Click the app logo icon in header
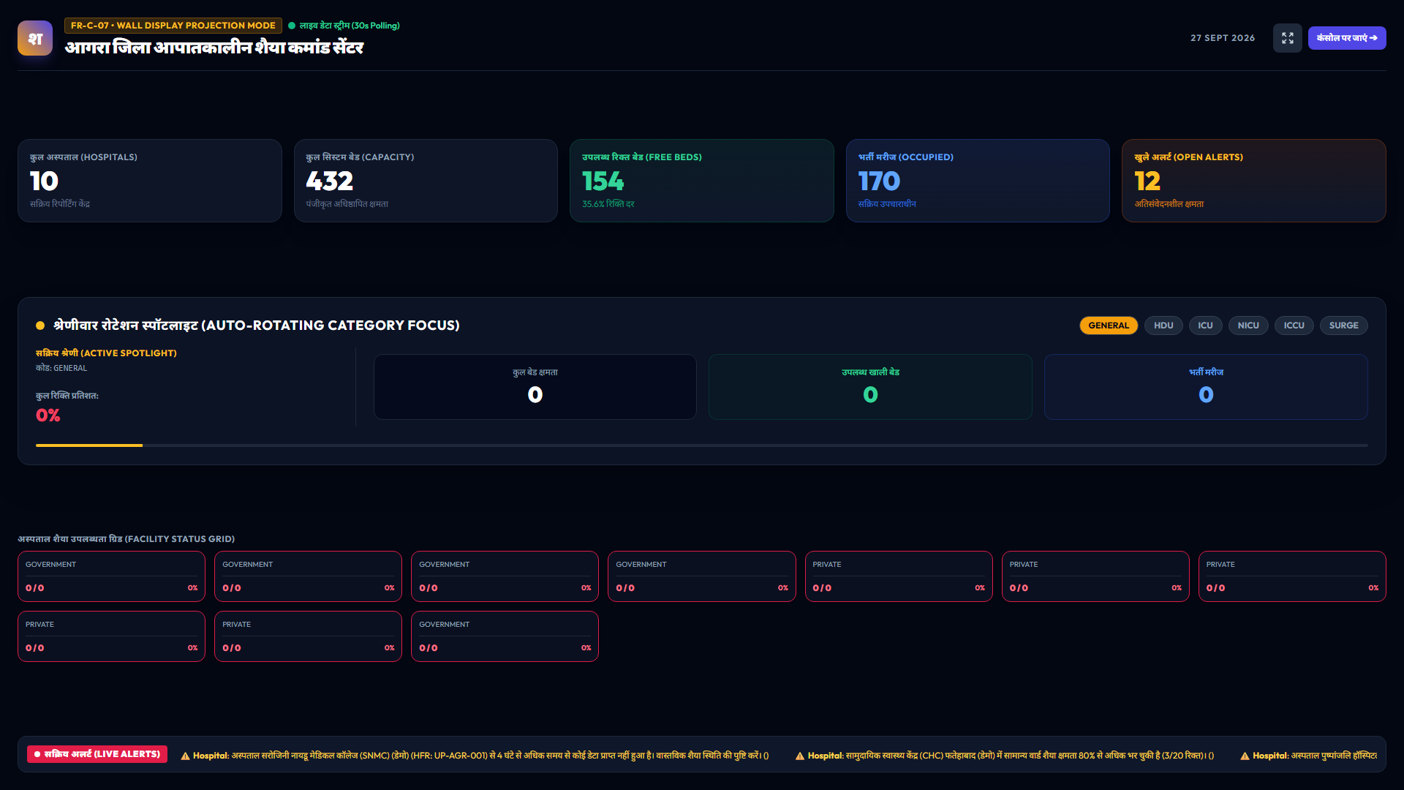The image size is (1404, 790). pyautogui.click(x=35, y=38)
